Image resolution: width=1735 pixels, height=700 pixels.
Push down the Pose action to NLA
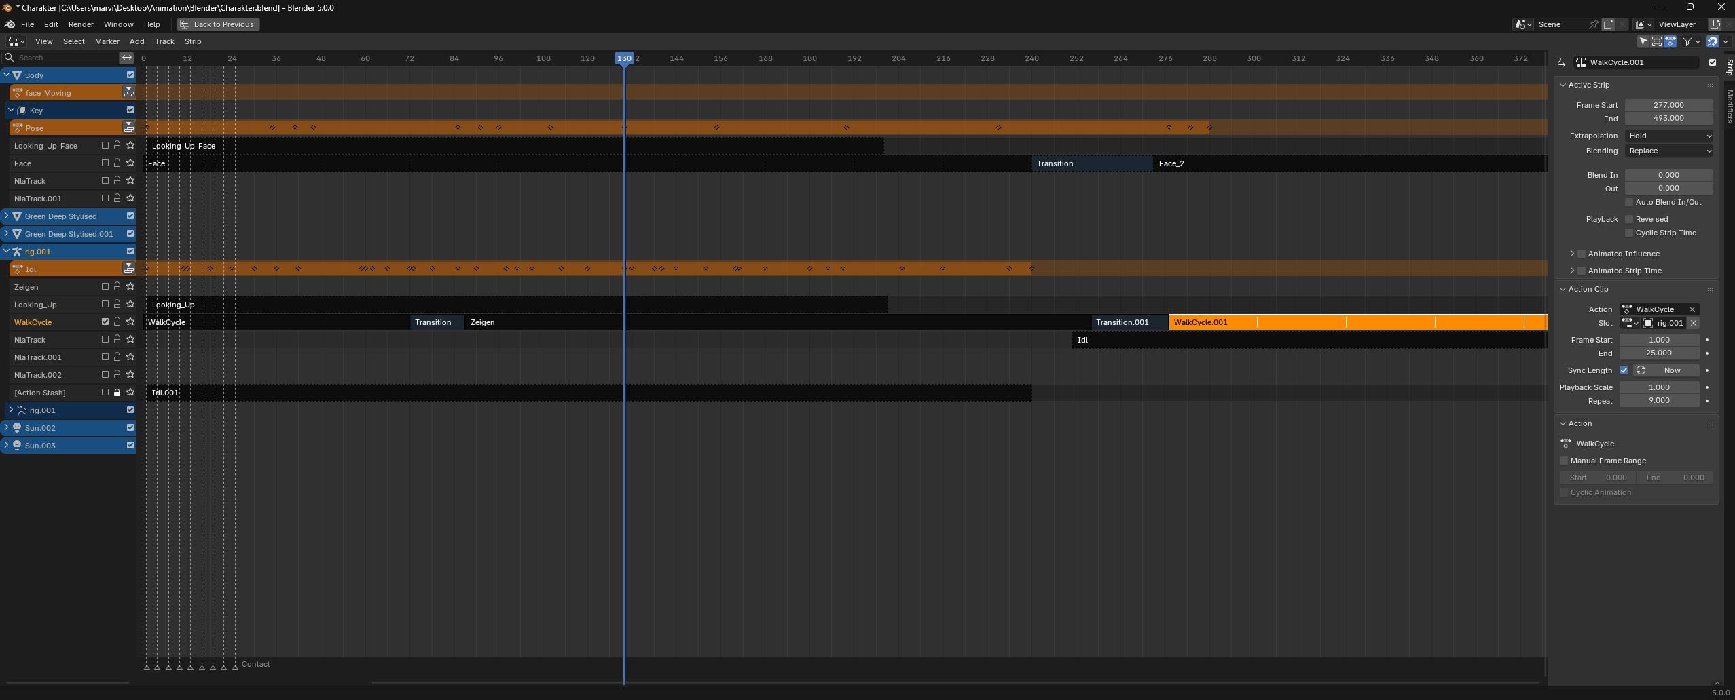coord(128,128)
